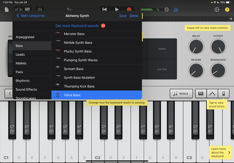The height and width of the screenshot is (163, 234).
Task: Open track controls mixer icon
Action: pyautogui.click(x=40, y=9)
